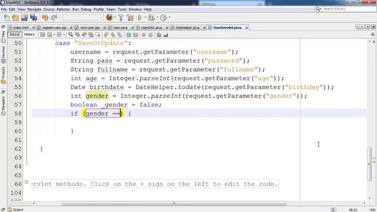Open the Tools menu
The image size is (377, 212).
tap(122, 9)
